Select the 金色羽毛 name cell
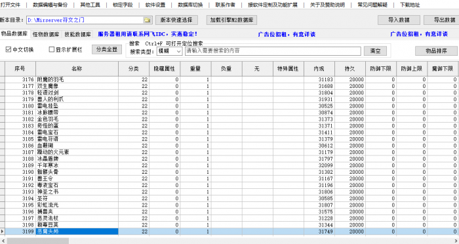The image size is (459, 244). click(77, 119)
